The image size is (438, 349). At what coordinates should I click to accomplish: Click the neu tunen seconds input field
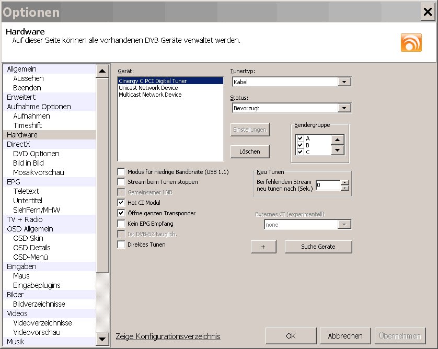(328, 185)
